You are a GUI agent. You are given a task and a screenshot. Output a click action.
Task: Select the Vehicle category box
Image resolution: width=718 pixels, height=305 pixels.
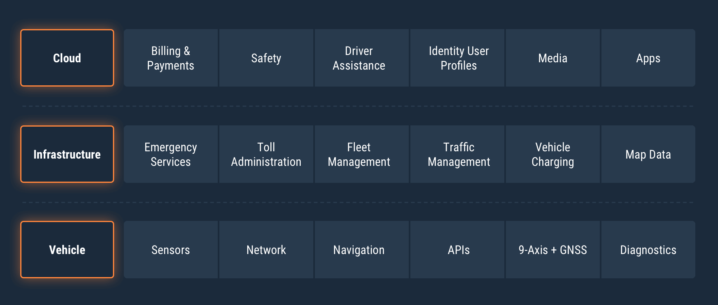click(x=67, y=250)
